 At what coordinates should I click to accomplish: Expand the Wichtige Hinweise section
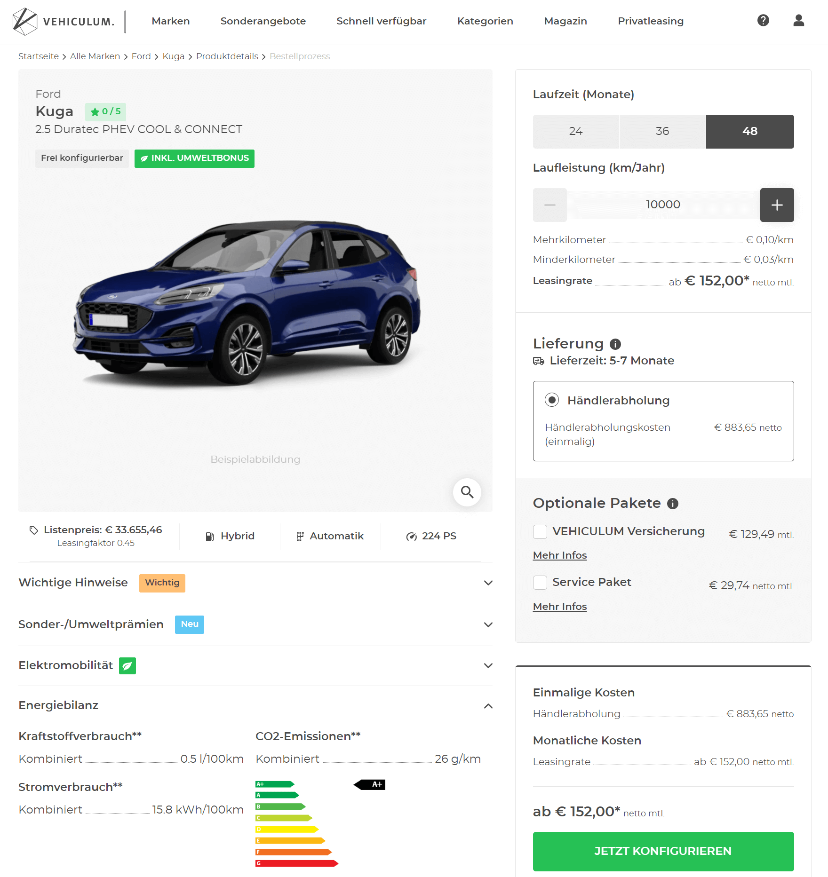255,583
